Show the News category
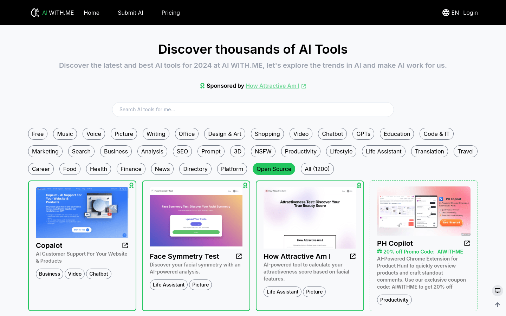 pyautogui.click(x=162, y=169)
